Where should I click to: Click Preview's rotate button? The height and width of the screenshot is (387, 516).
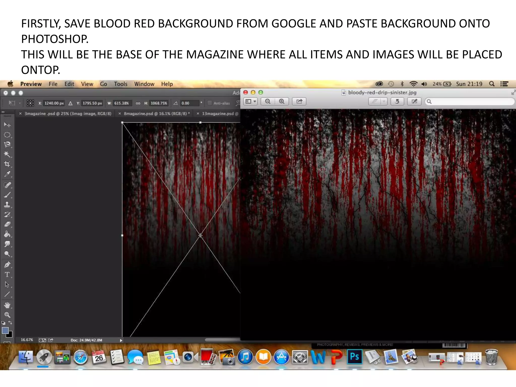click(x=397, y=102)
